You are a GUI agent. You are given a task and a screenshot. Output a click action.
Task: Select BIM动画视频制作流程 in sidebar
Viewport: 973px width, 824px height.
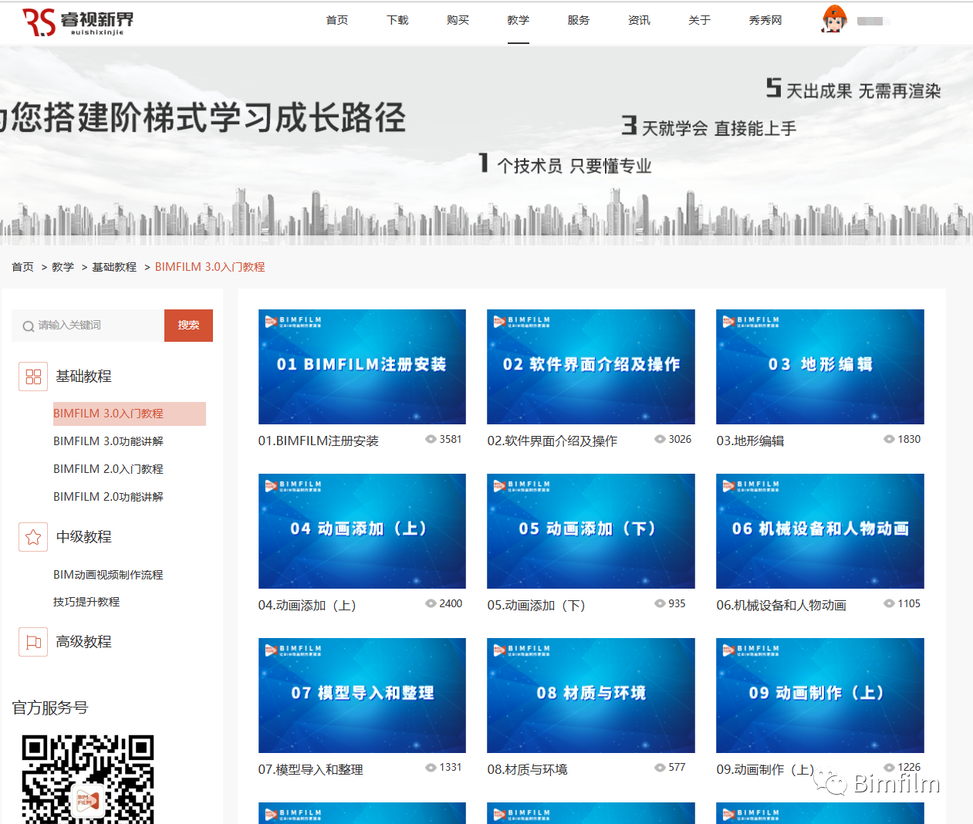[108, 575]
